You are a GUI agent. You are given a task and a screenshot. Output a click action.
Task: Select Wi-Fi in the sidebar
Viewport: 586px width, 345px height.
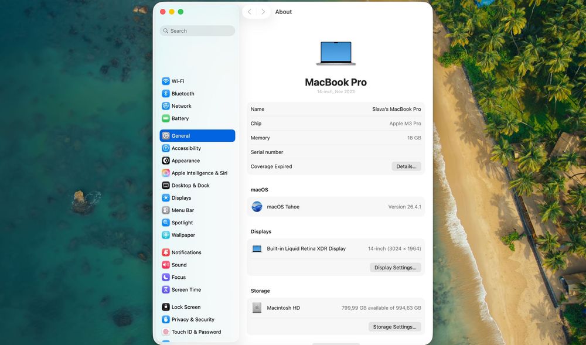point(197,81)
